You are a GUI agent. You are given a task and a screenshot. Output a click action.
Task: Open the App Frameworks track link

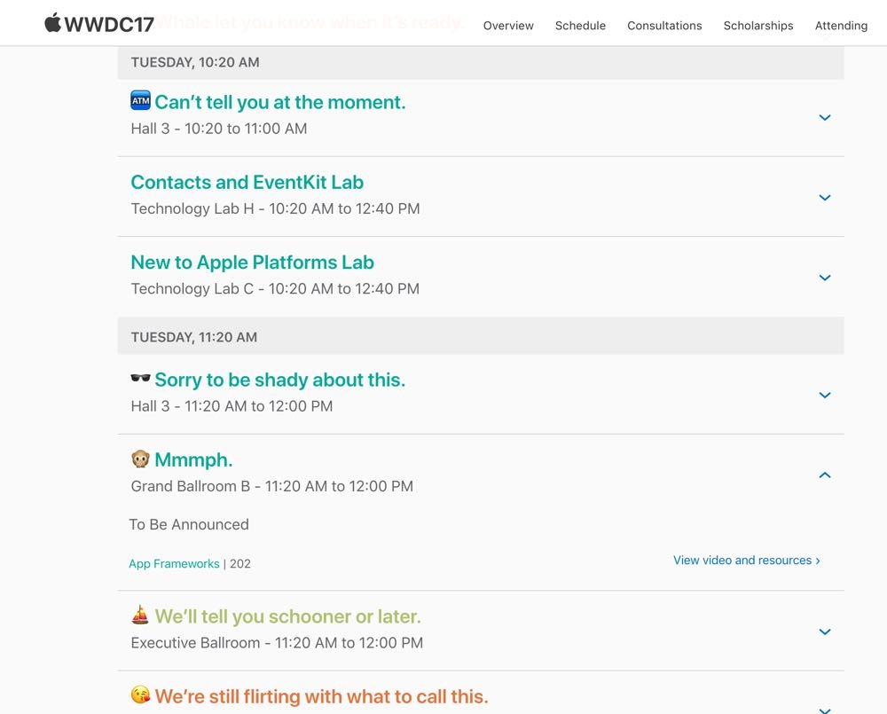click(x=174, y=563)
